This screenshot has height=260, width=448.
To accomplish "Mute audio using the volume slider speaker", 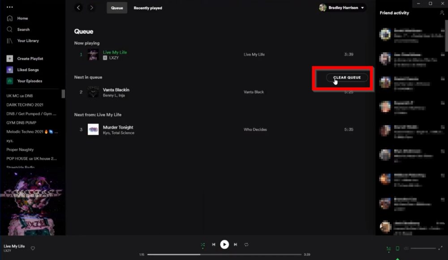I will tap(406, 249).
